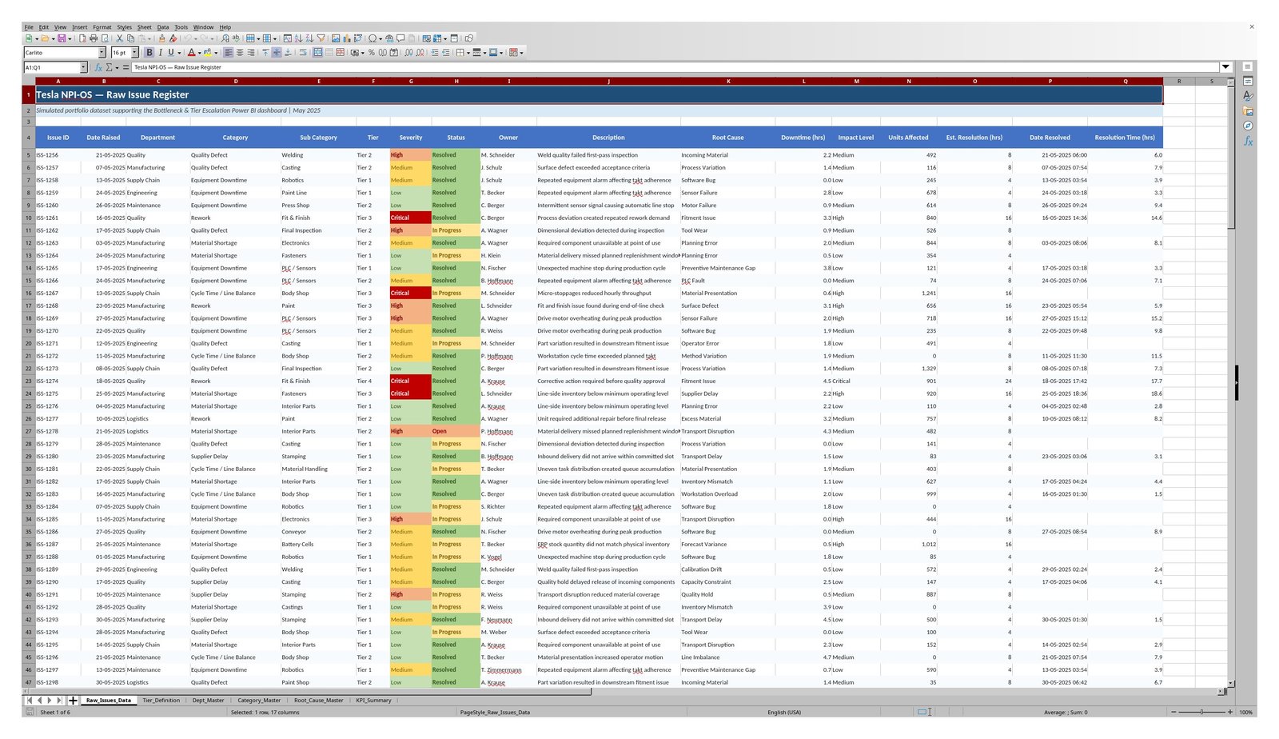Switch to the KPI_Summary sheet tab

tap(373, 700)
